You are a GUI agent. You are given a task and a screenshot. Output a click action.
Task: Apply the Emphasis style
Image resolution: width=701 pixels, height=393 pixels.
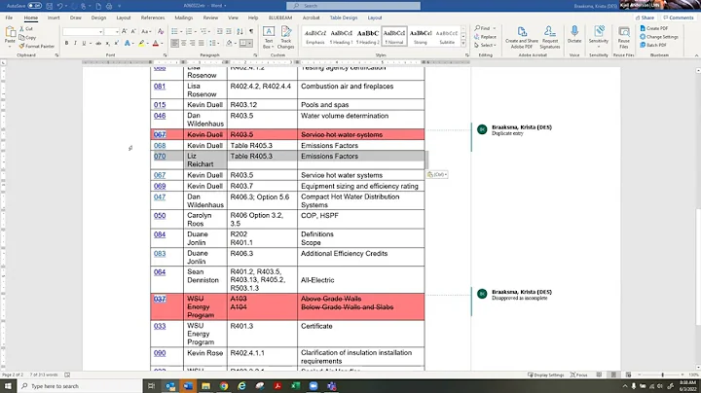point(315,37)
